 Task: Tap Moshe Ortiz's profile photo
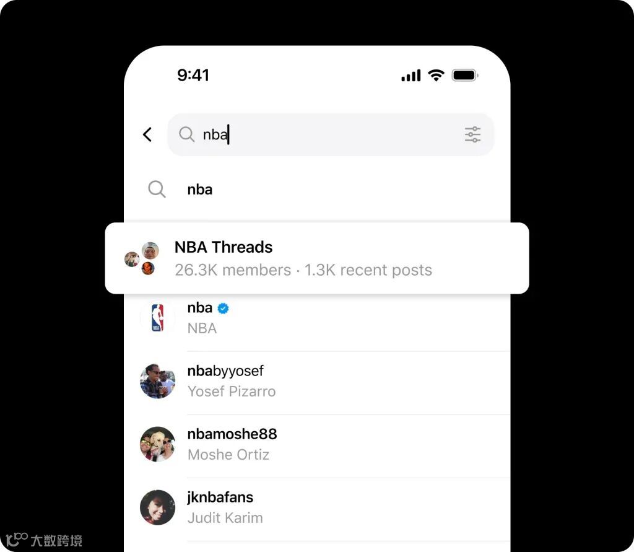[158, 444]
